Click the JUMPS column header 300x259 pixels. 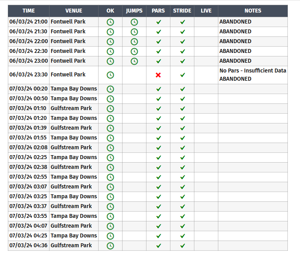coord(134,11)
